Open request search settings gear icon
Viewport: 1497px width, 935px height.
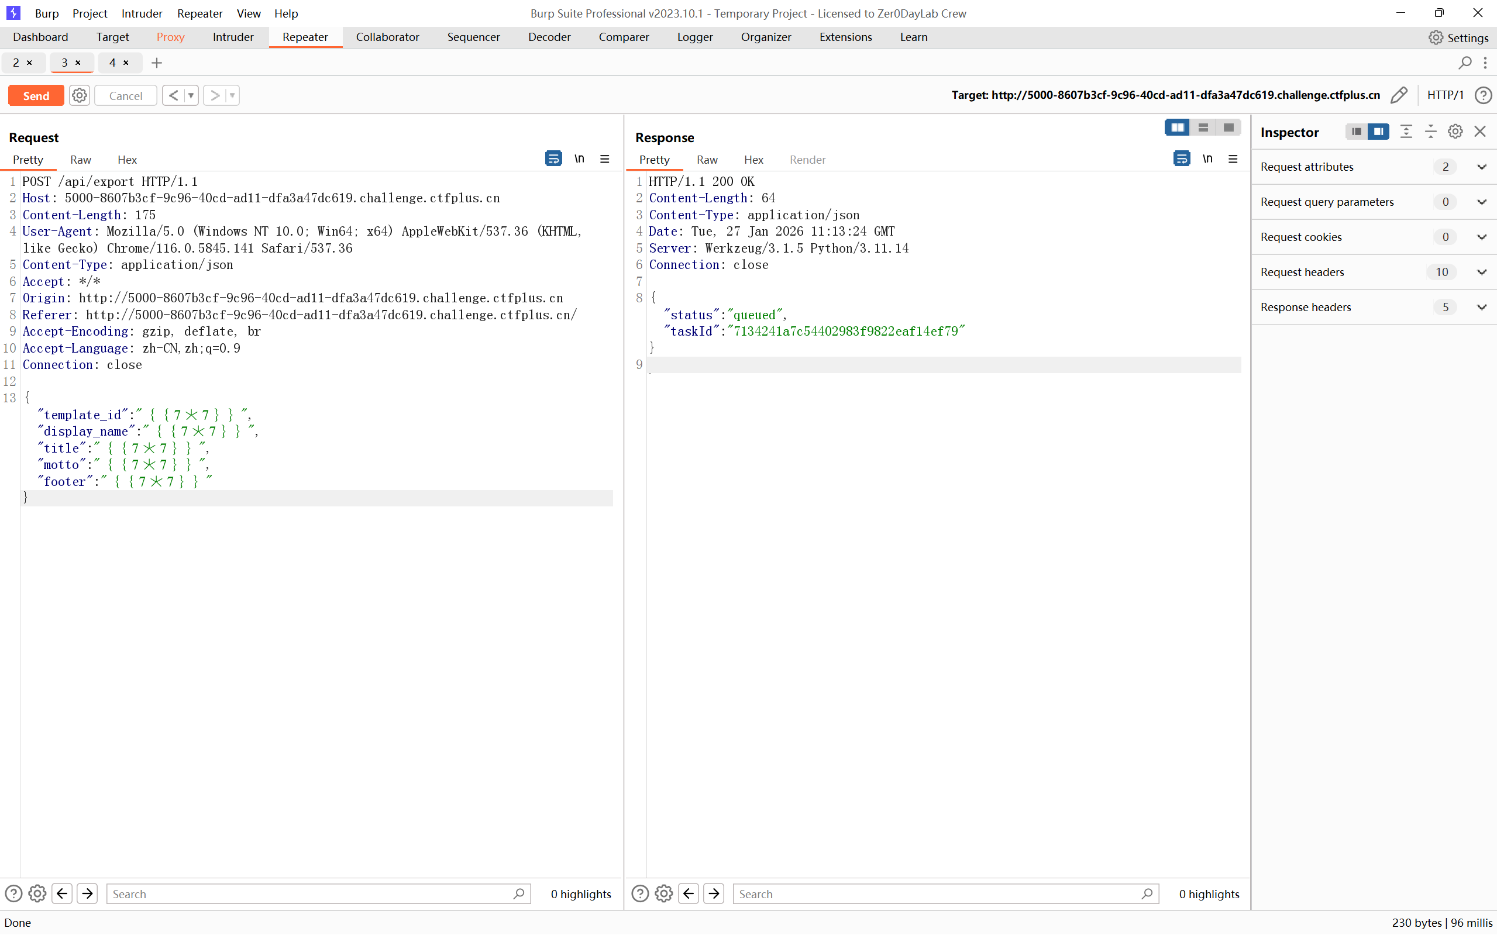pyautogui.click(x=37, y=893)
